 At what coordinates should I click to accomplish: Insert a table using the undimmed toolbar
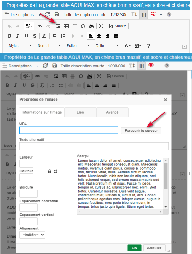click(66, 26)
